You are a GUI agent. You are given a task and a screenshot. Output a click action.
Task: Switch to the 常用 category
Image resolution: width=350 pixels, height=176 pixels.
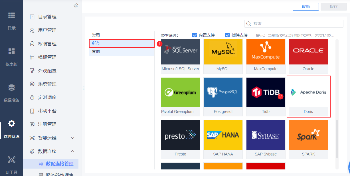pos(122,35)
